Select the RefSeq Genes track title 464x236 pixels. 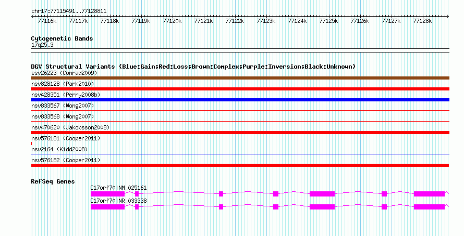[53, 182]
